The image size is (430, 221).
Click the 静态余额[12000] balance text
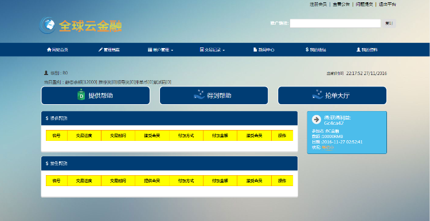[x=81, y=82]
